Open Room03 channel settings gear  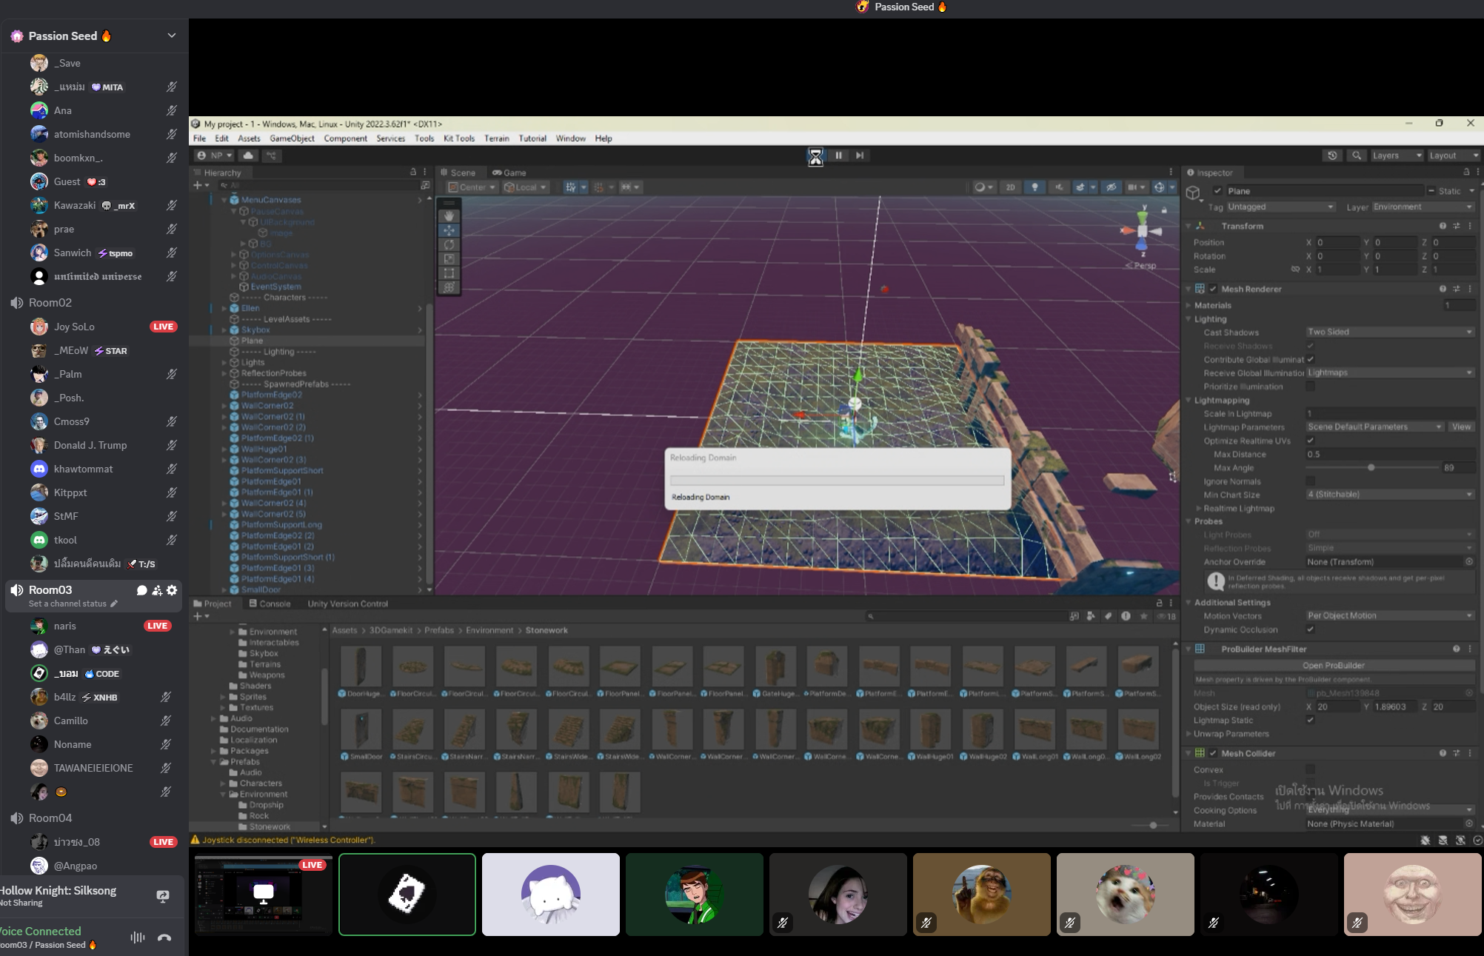(172, 590)
